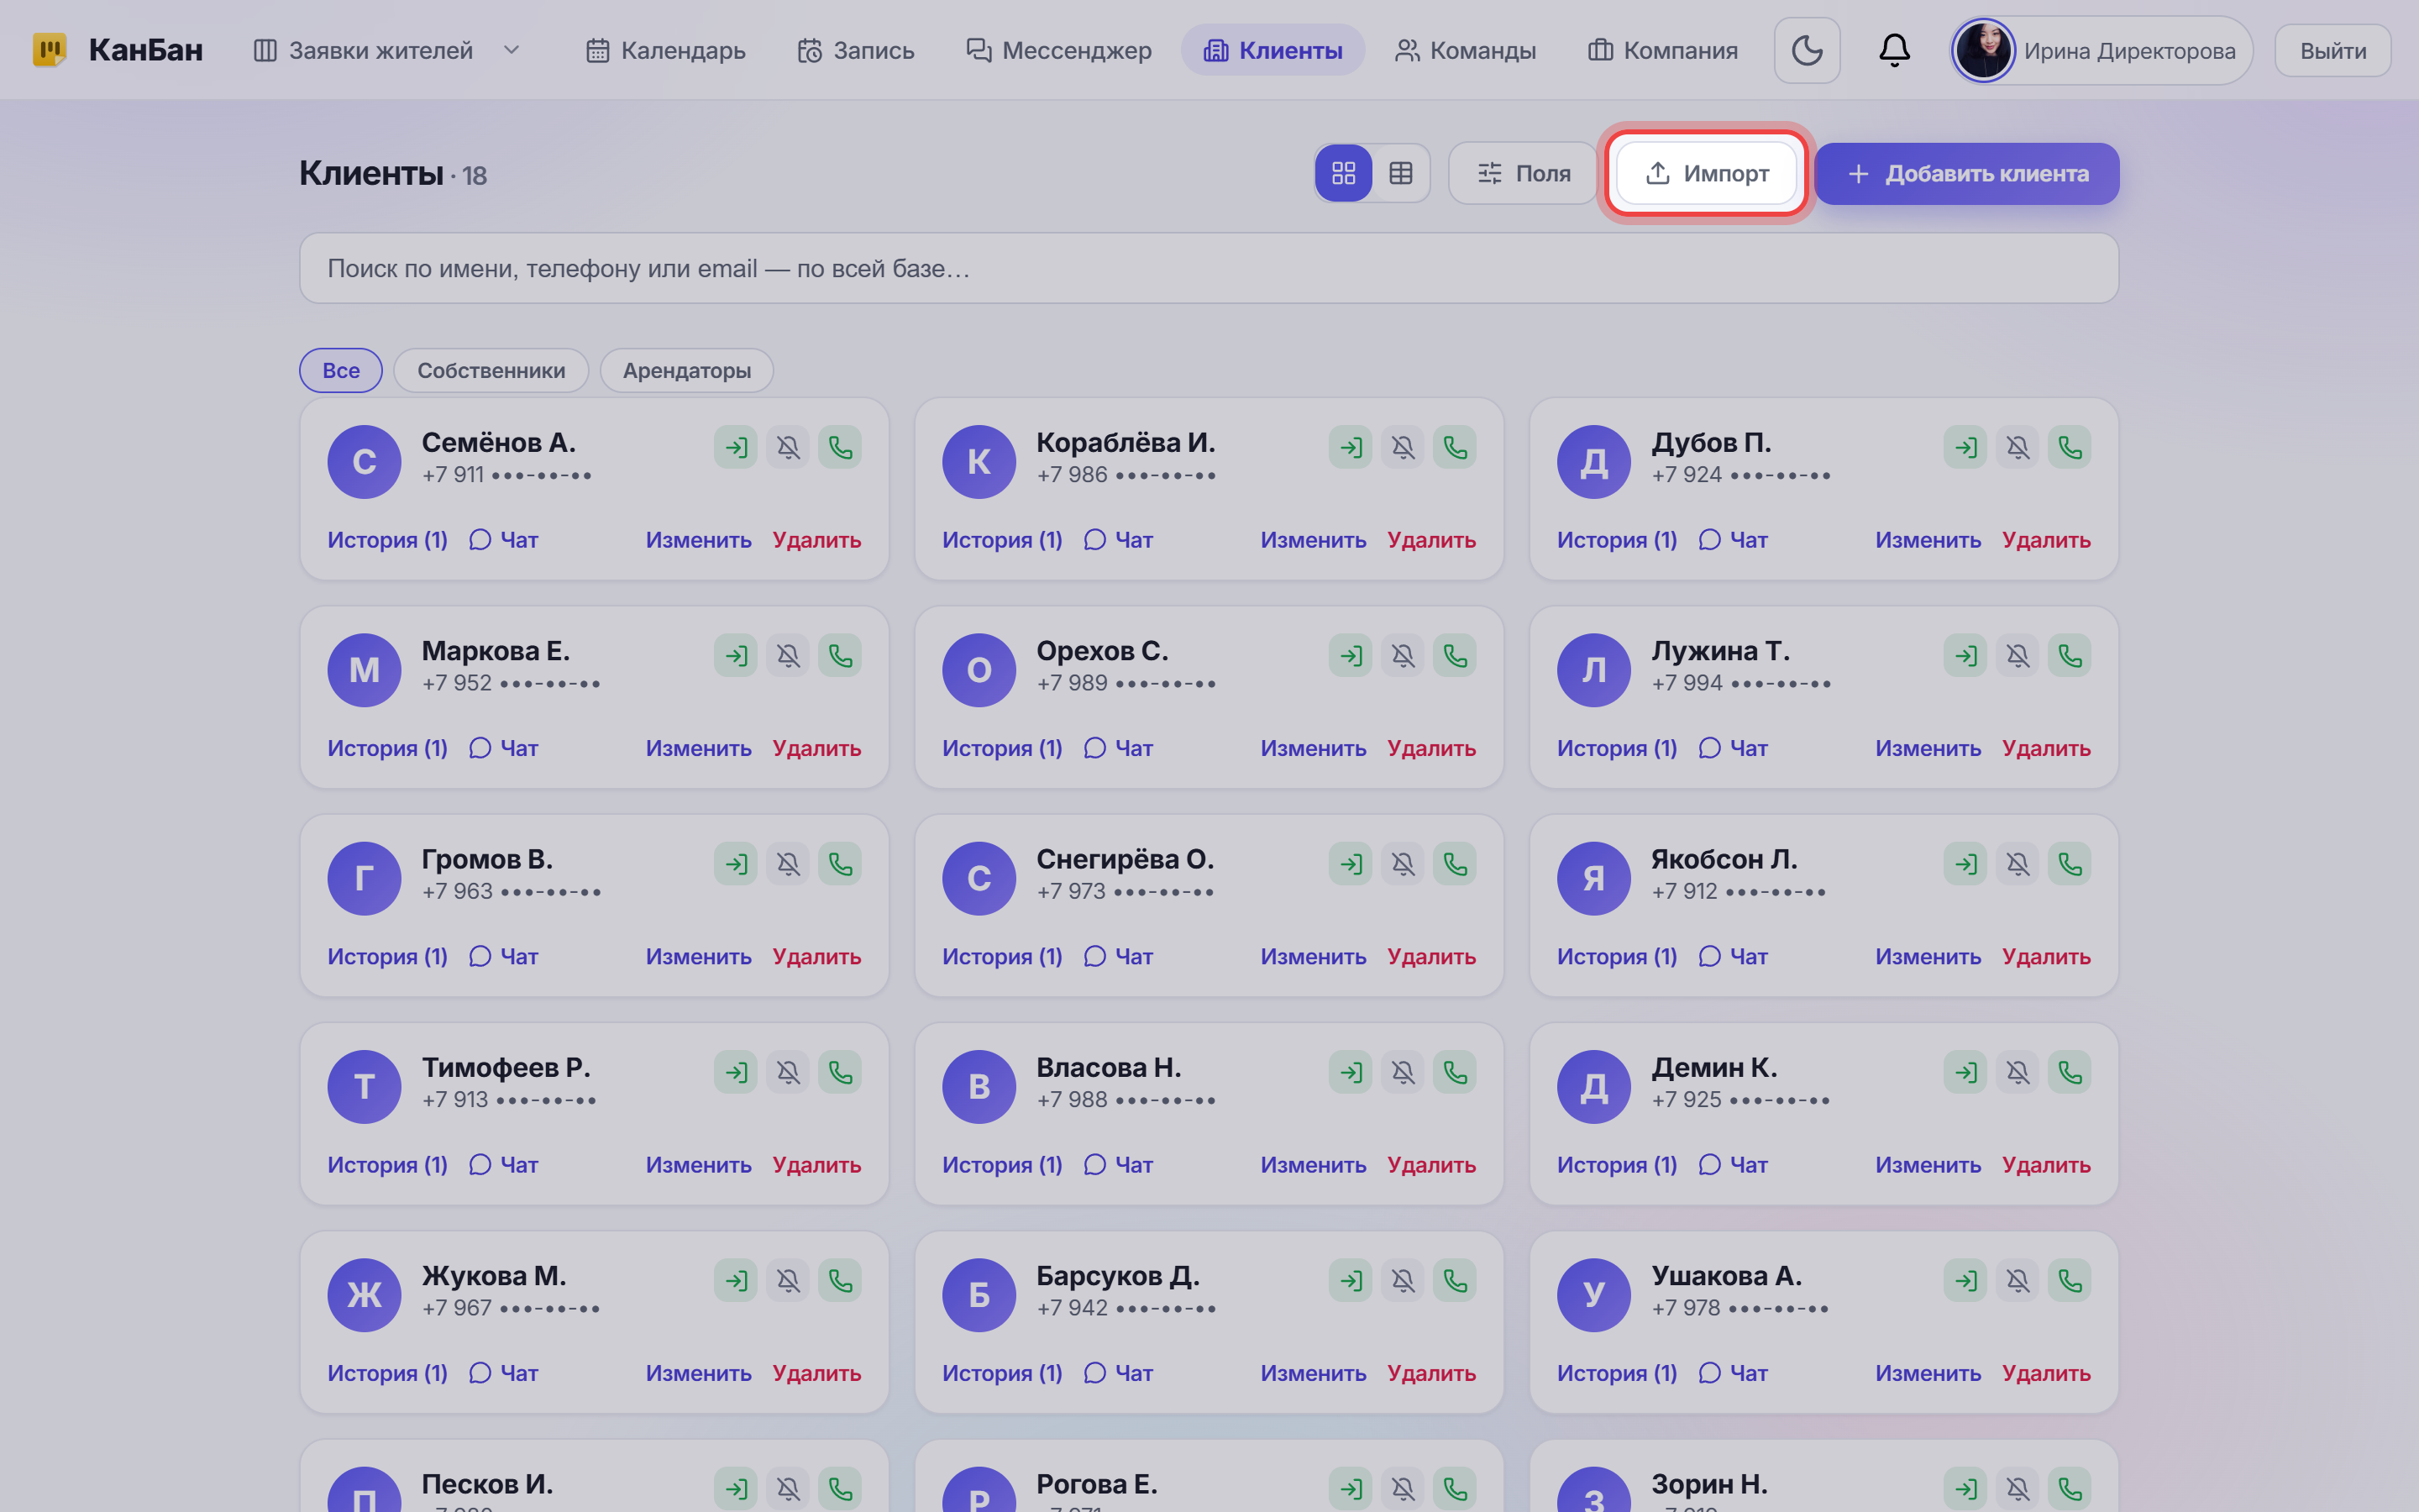Screen dimensions: 2419x1512
Task: Click Добавить клиента button
Action: pos(1966,174)
